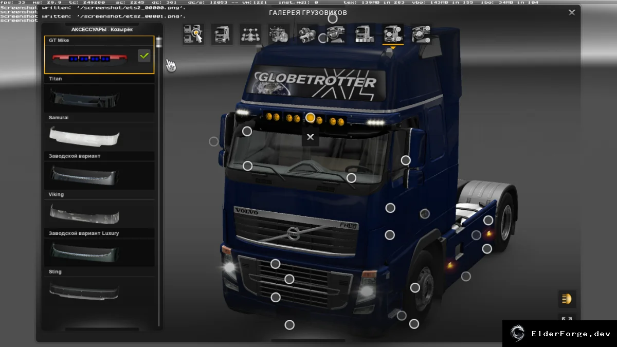The image size is (617, 347).
Task: Open the interior (steering wheel) category
Action: 336,34
